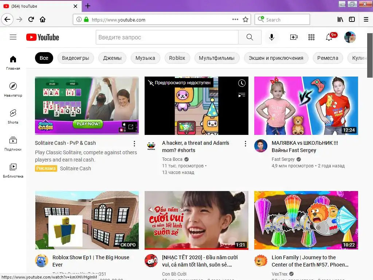Open the Solitaire Cash ad thumbnail

pos(87,106)
